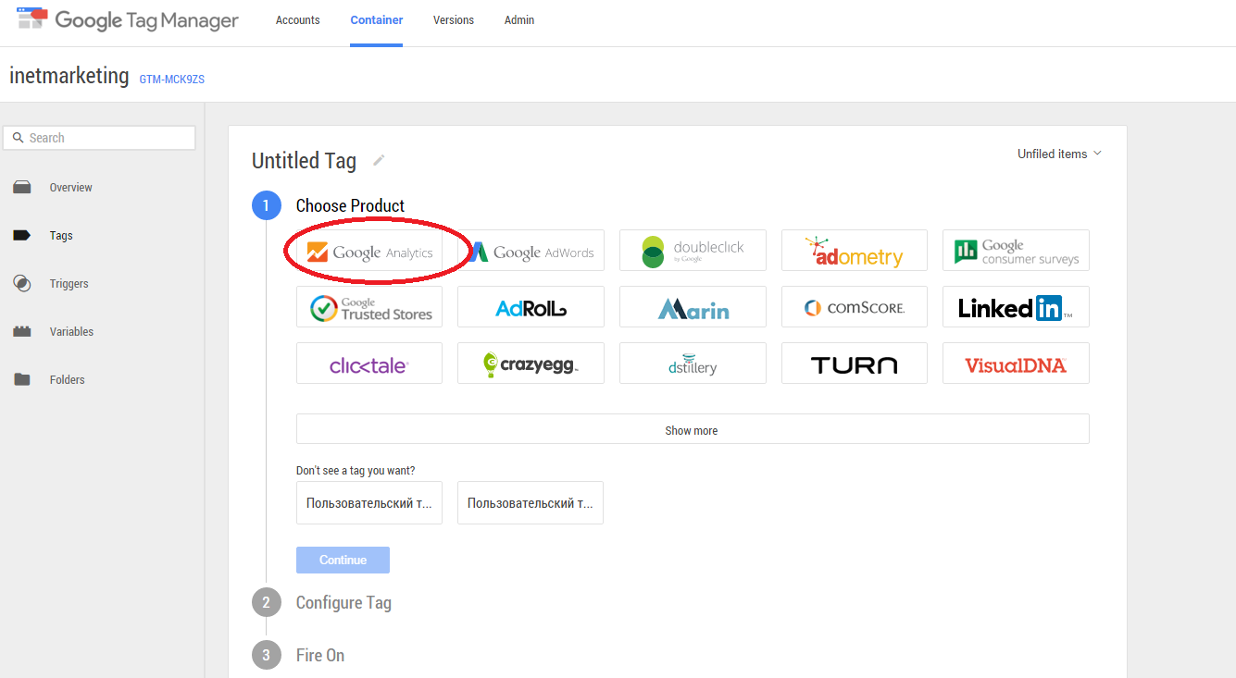Expand the Unfiled items dropdown
Viewport: 1236px width, 678px height.
pyautogui.click(x=1059, y=154)
